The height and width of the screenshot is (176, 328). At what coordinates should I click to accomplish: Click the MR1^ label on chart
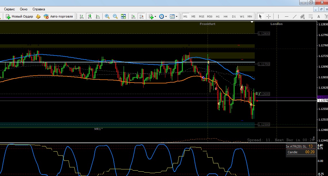pyautogui.click(x=99, y=129)
